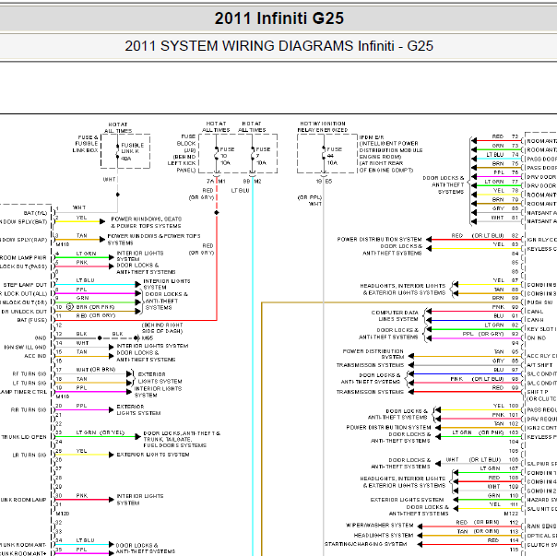Click the 'LT GRN (OR YEL)' wire label at pin 23

[101, 432]
